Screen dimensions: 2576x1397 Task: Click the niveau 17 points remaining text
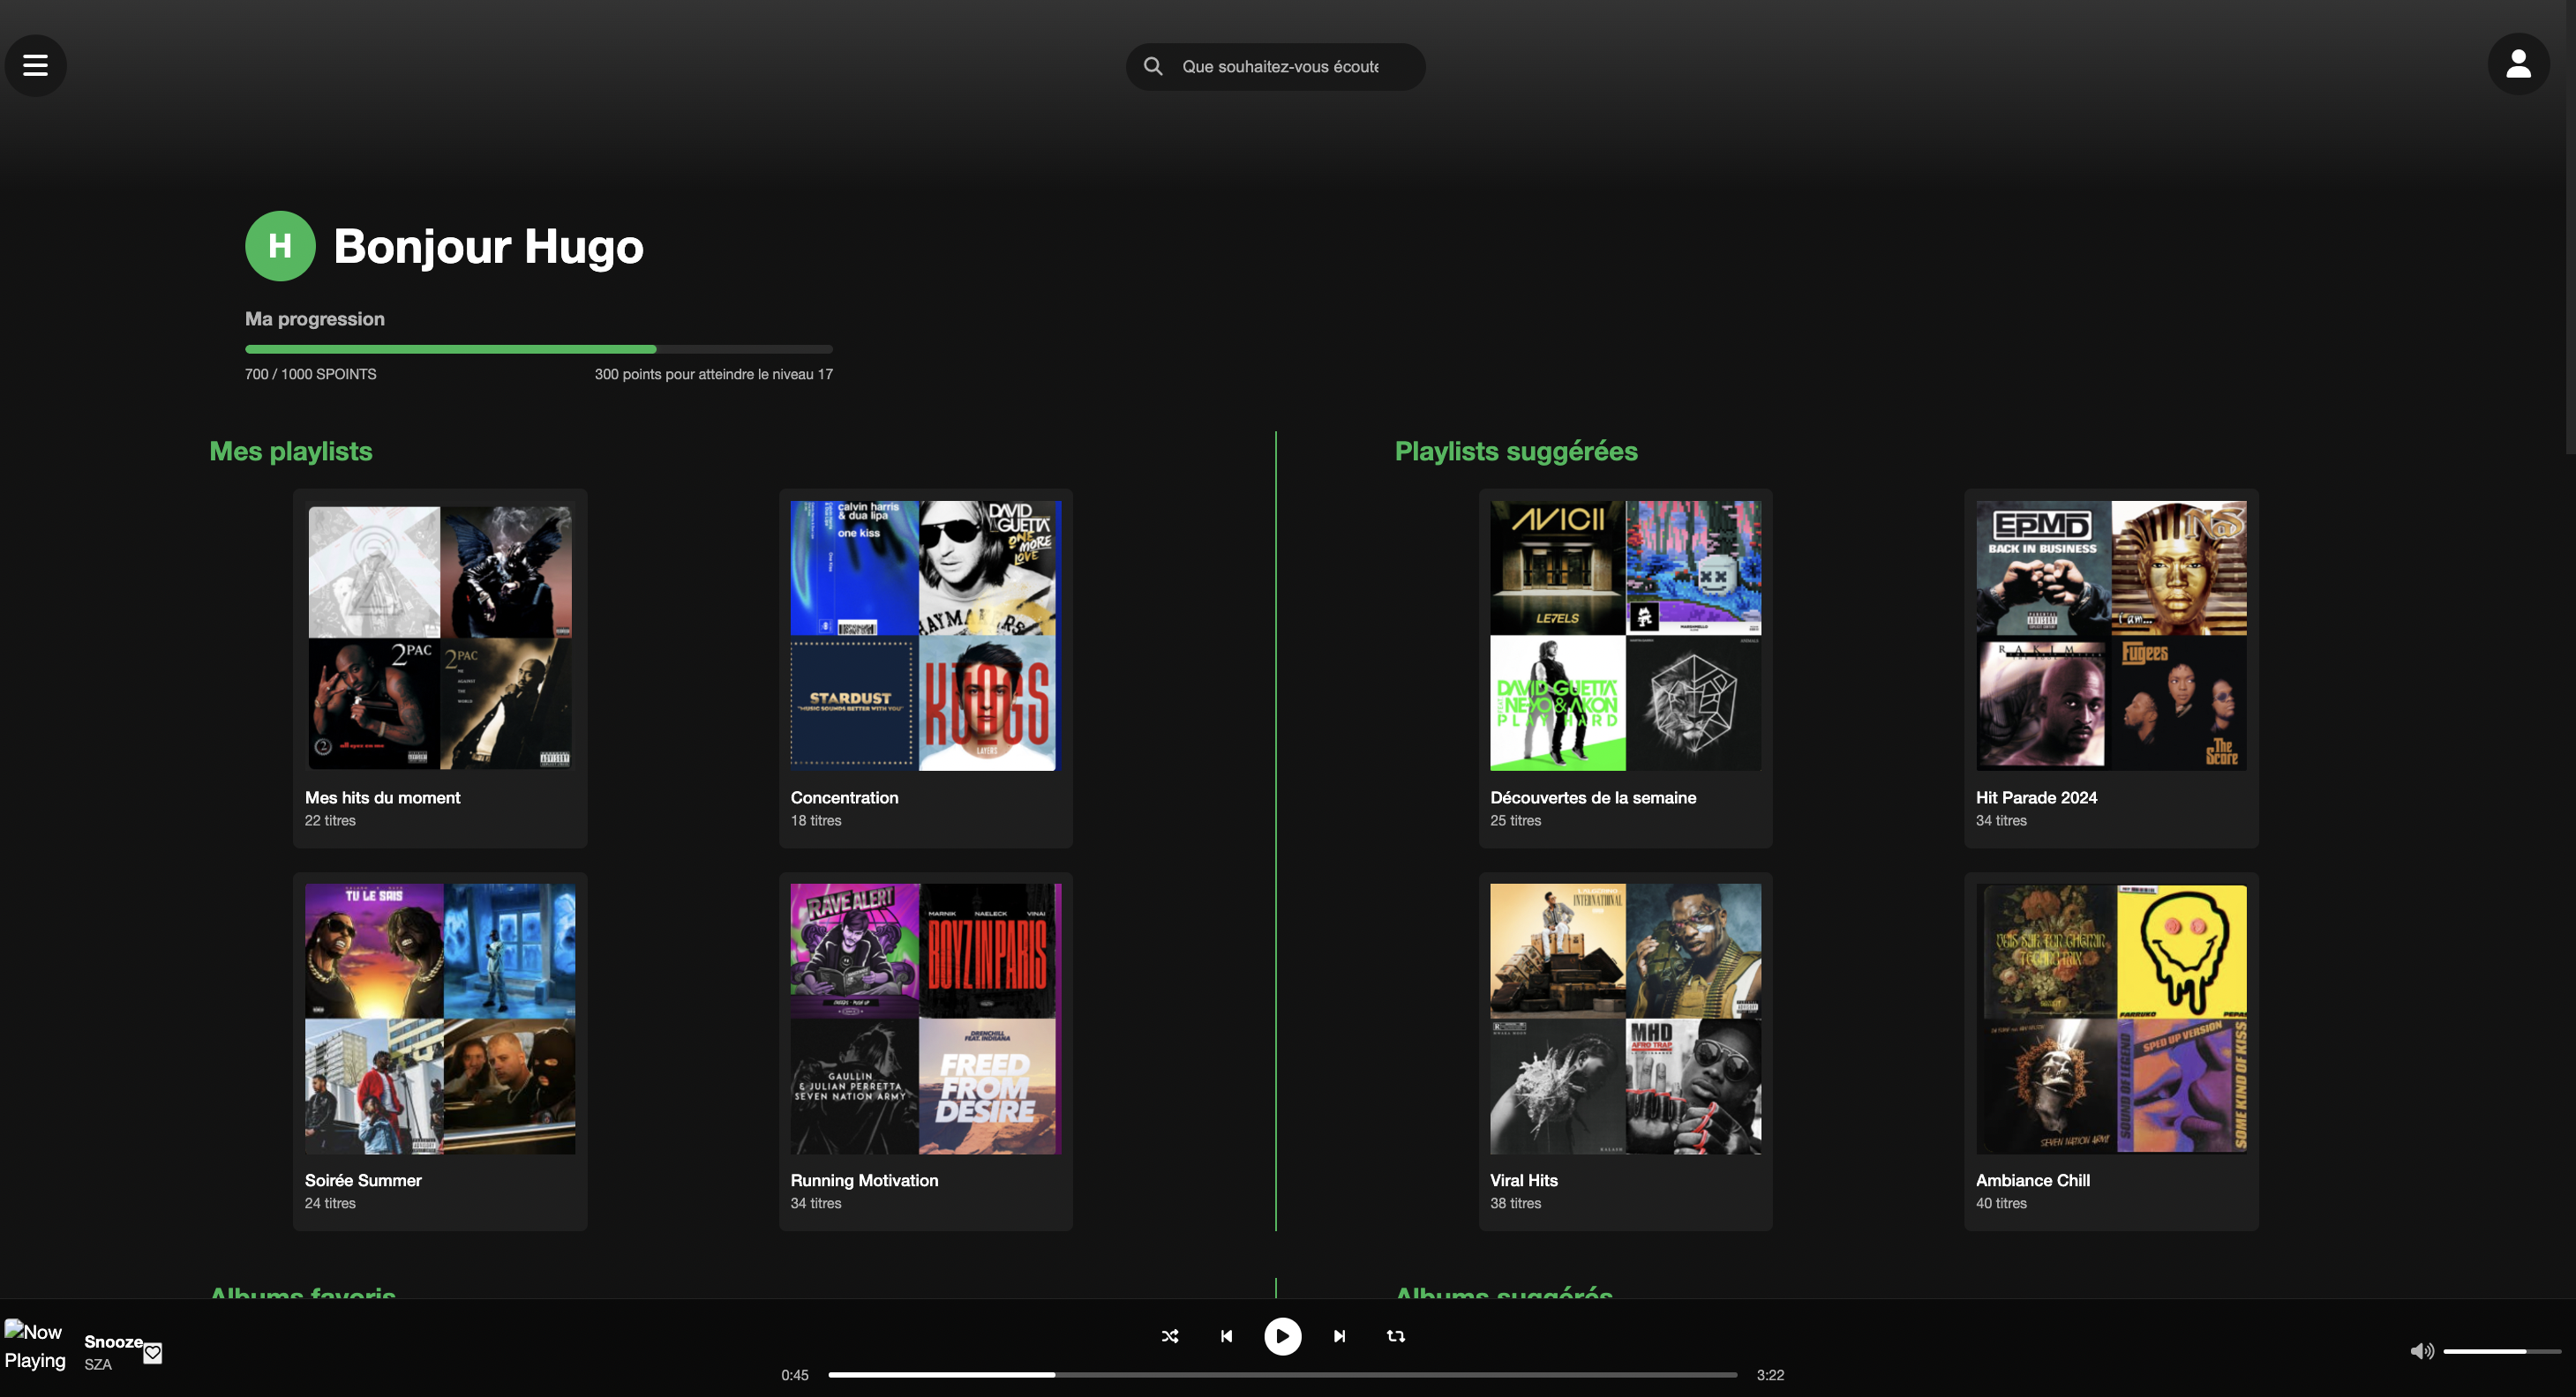point(714,374)
